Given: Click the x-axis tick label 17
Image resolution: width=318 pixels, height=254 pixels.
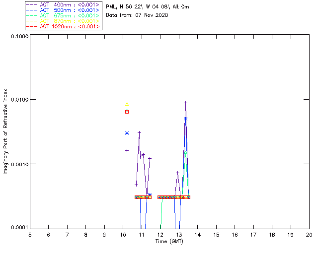Looking at the screenshot, I should [253, 235].
